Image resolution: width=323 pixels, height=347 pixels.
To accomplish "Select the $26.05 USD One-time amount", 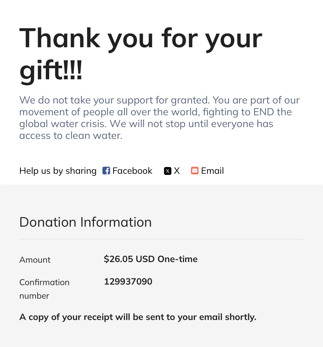I will (151, 259).
